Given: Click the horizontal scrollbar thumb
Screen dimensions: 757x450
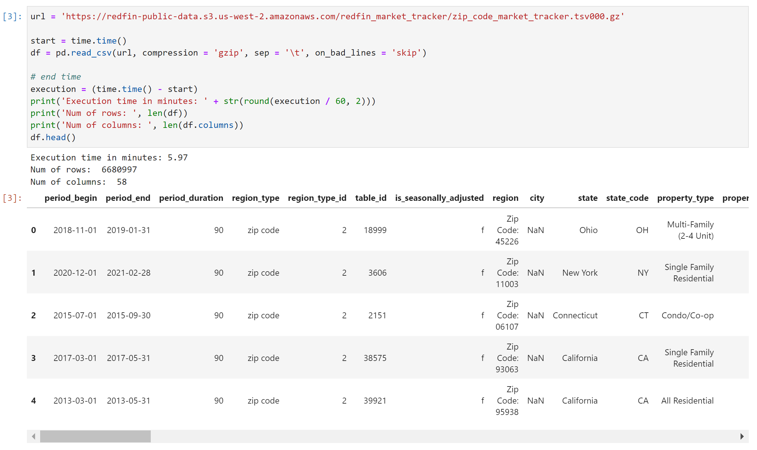Looking at the screenshot, I should tap(95, 436).
